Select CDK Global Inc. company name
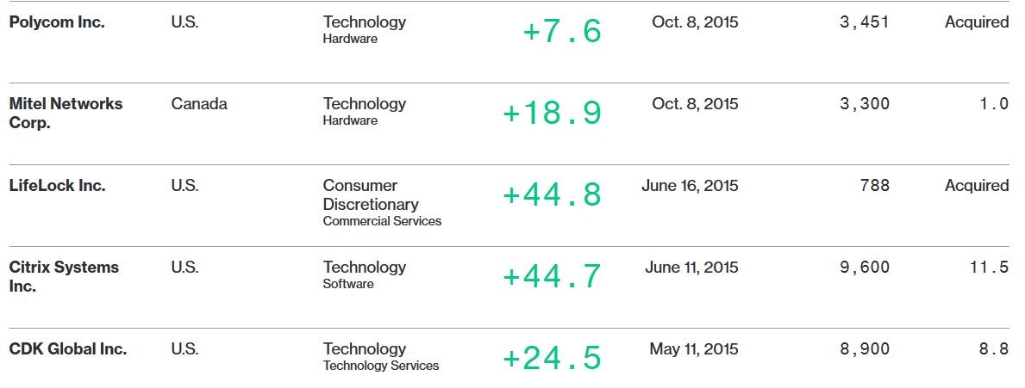The image size is (1025, 388). tap(68, 349)
